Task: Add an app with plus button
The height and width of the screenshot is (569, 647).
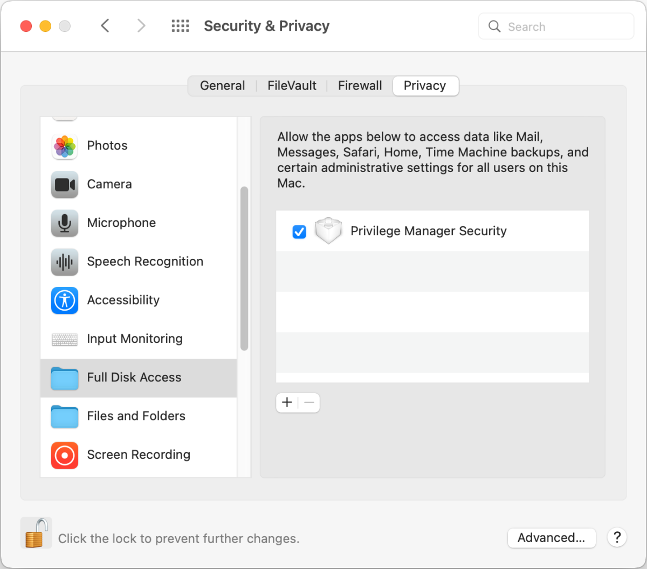Action: click(287, 402)
